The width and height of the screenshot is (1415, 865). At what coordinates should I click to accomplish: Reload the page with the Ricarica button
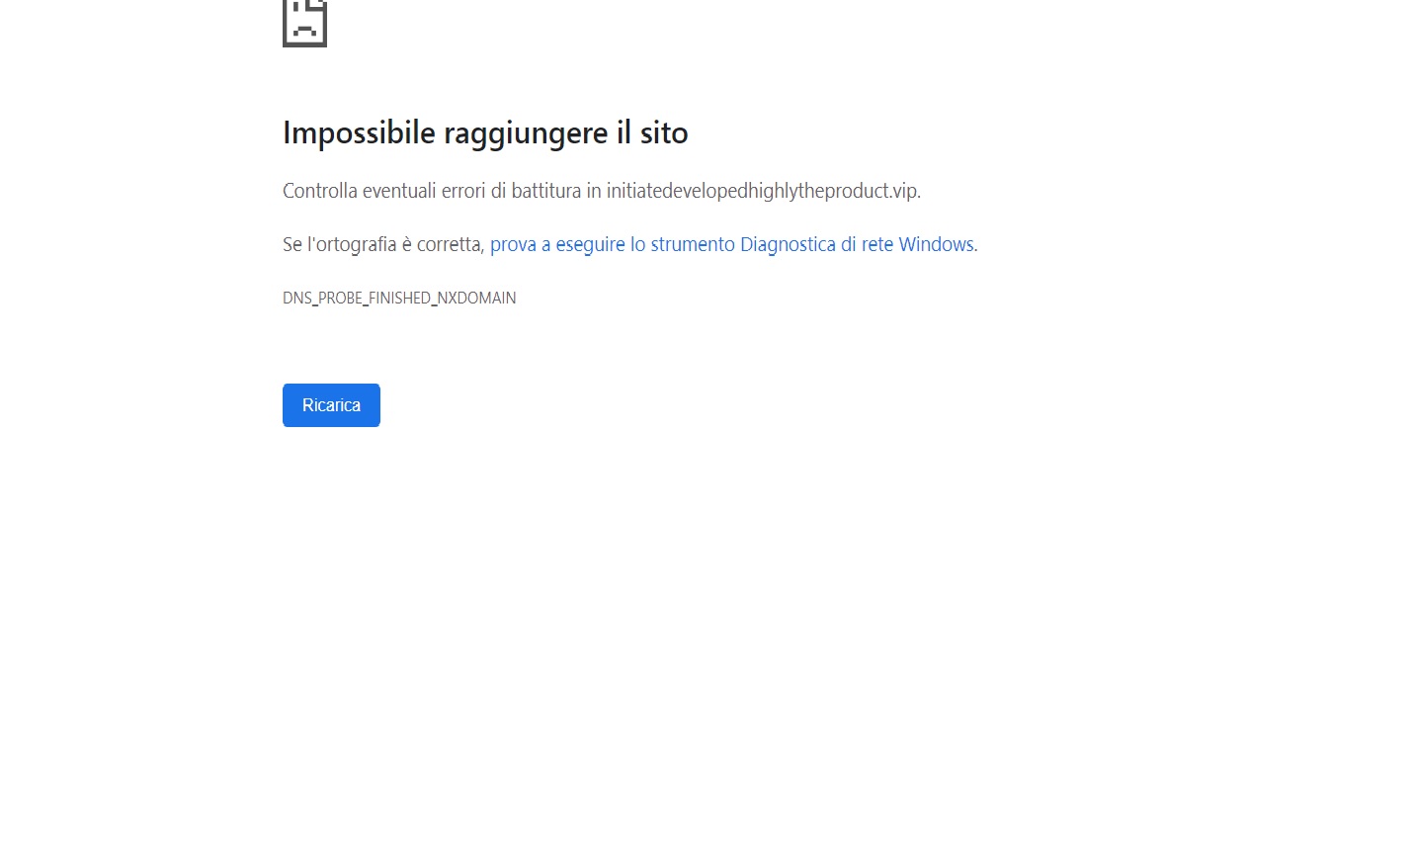coord(331,405)
